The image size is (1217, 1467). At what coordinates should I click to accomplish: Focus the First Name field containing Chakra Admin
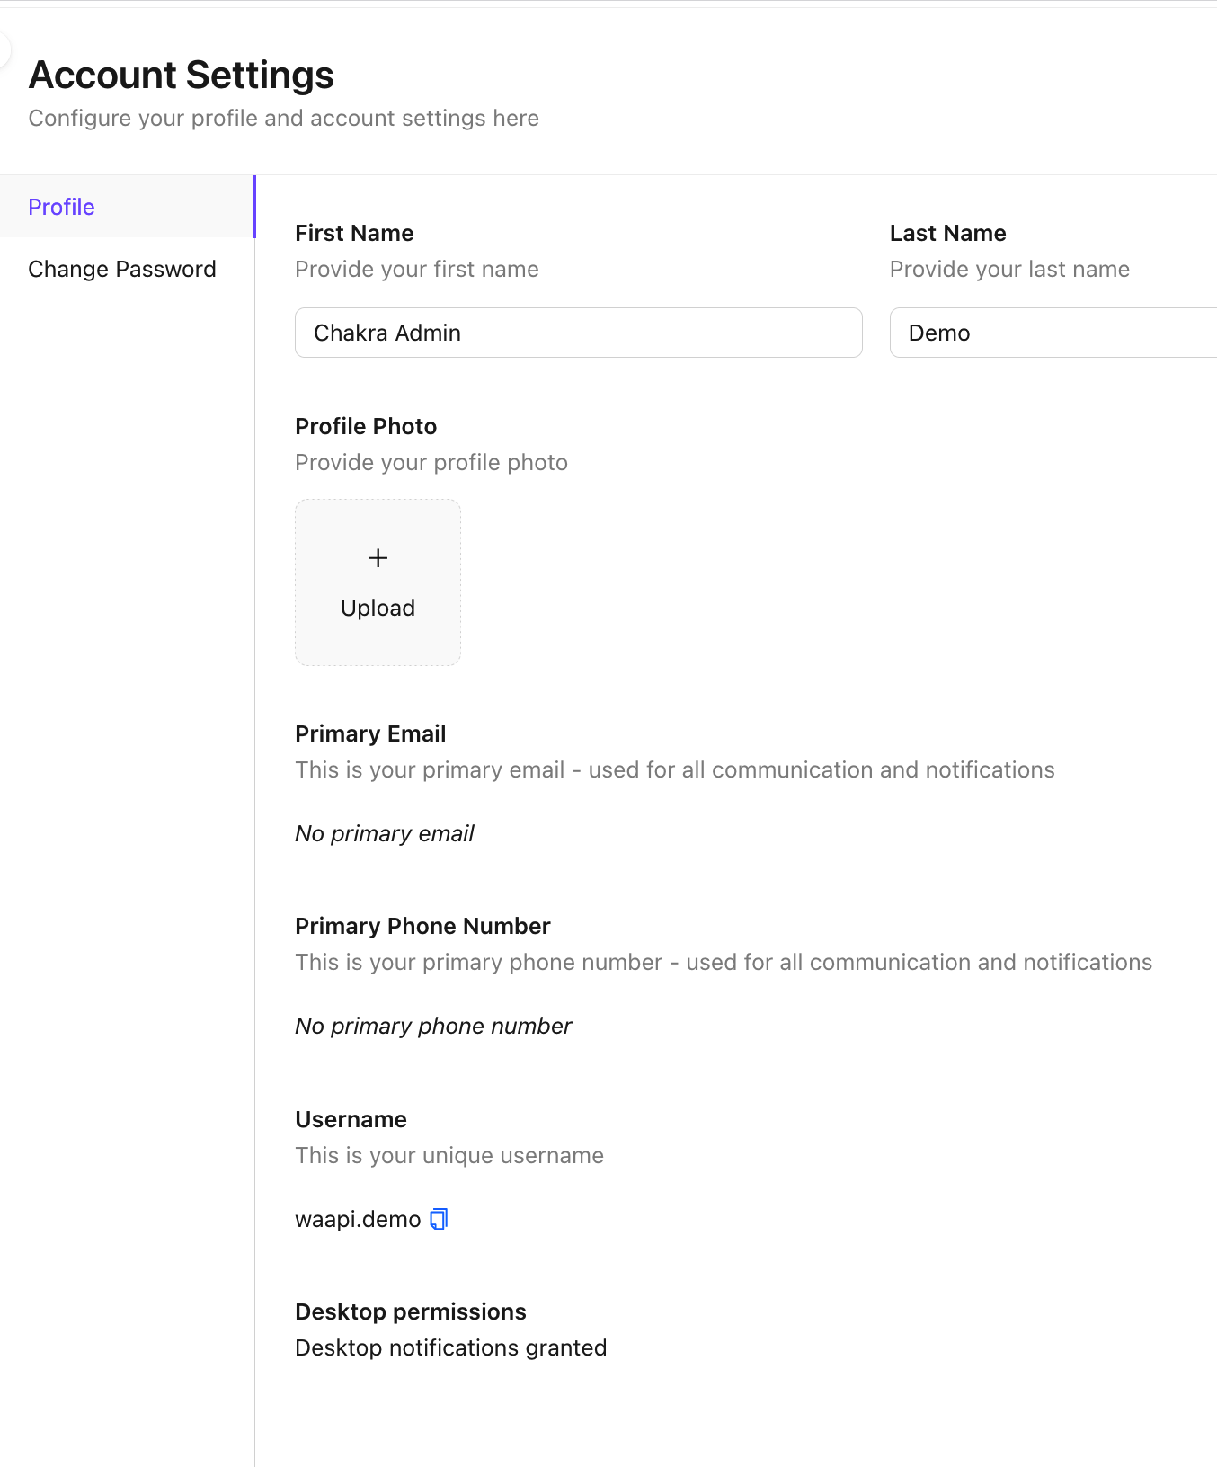click(578, 333)
